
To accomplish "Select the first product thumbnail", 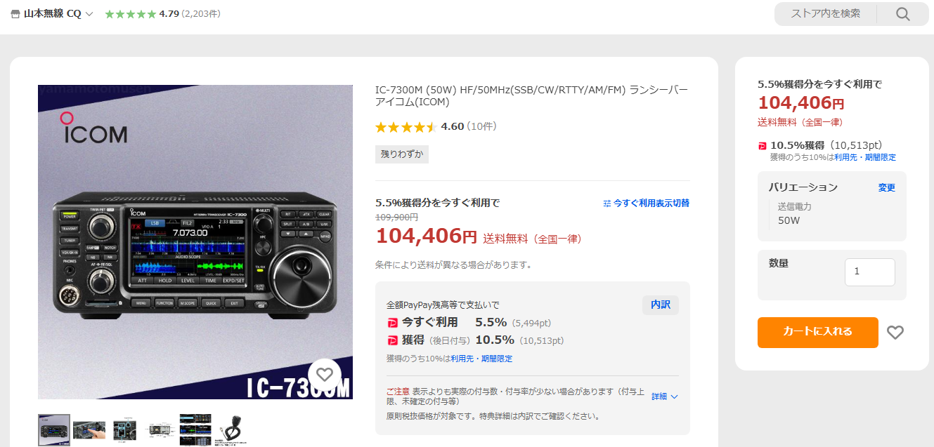I will (x=54, y=430).
